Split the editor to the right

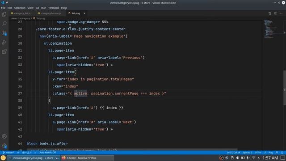276,13
